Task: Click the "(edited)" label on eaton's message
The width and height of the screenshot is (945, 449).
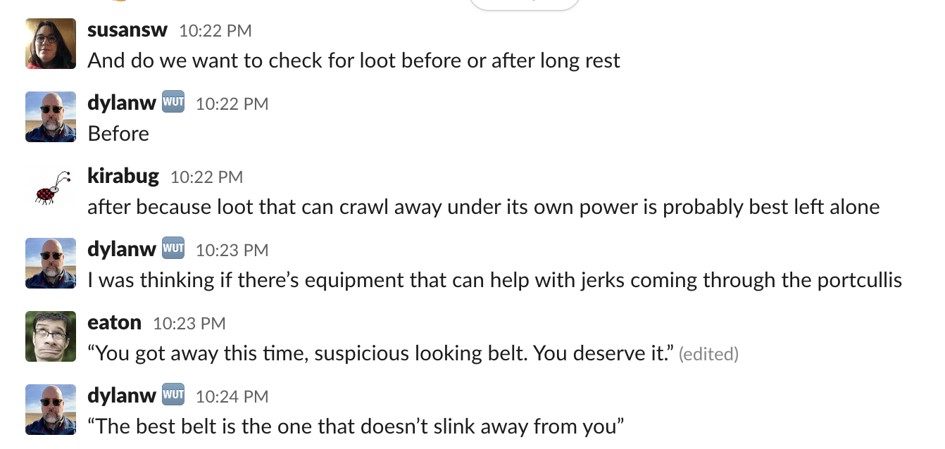Action: tap(708, 353)
